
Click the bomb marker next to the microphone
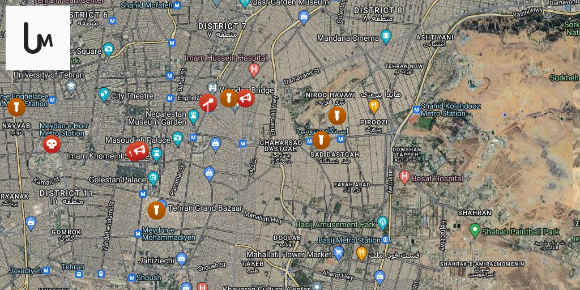click(x=229, y=98)
